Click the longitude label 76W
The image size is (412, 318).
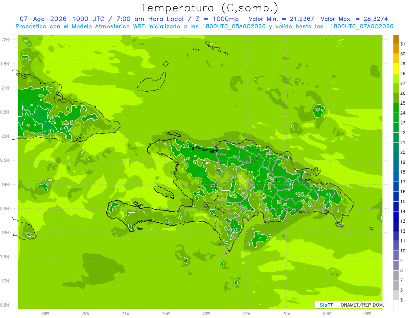click(45, 313)
